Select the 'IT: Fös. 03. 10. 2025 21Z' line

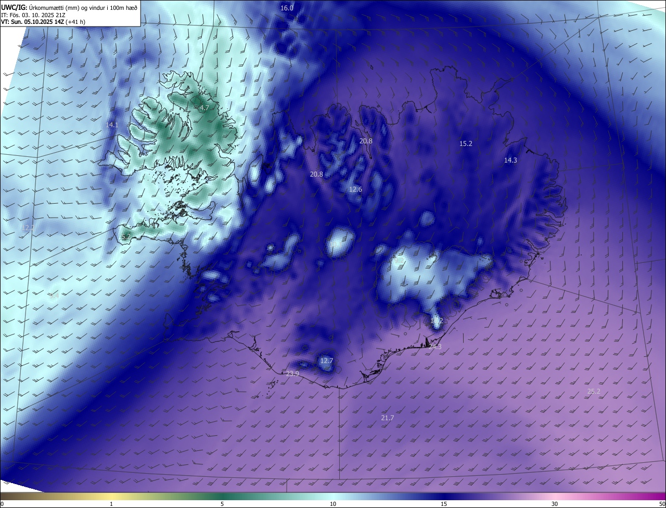tap(33, 15)
